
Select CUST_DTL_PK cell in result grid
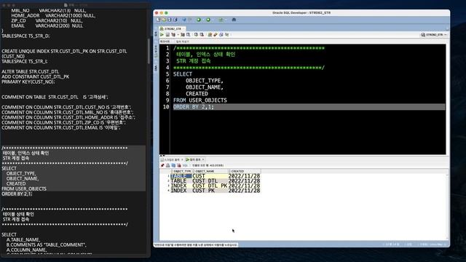pos(210,186)
